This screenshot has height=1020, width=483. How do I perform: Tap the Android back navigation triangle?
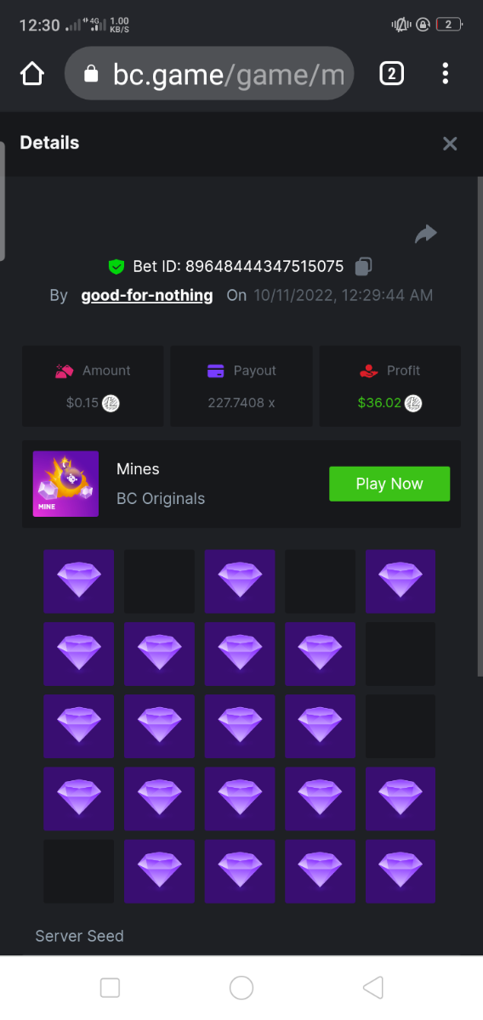tap(372, 987)
